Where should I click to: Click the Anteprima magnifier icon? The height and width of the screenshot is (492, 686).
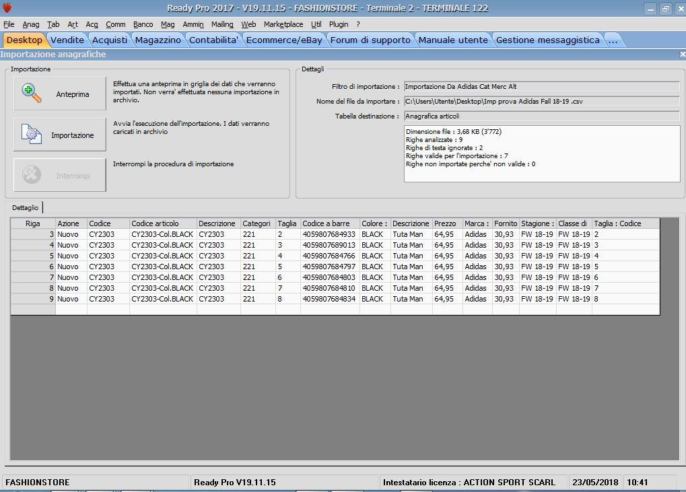(32, 94)
